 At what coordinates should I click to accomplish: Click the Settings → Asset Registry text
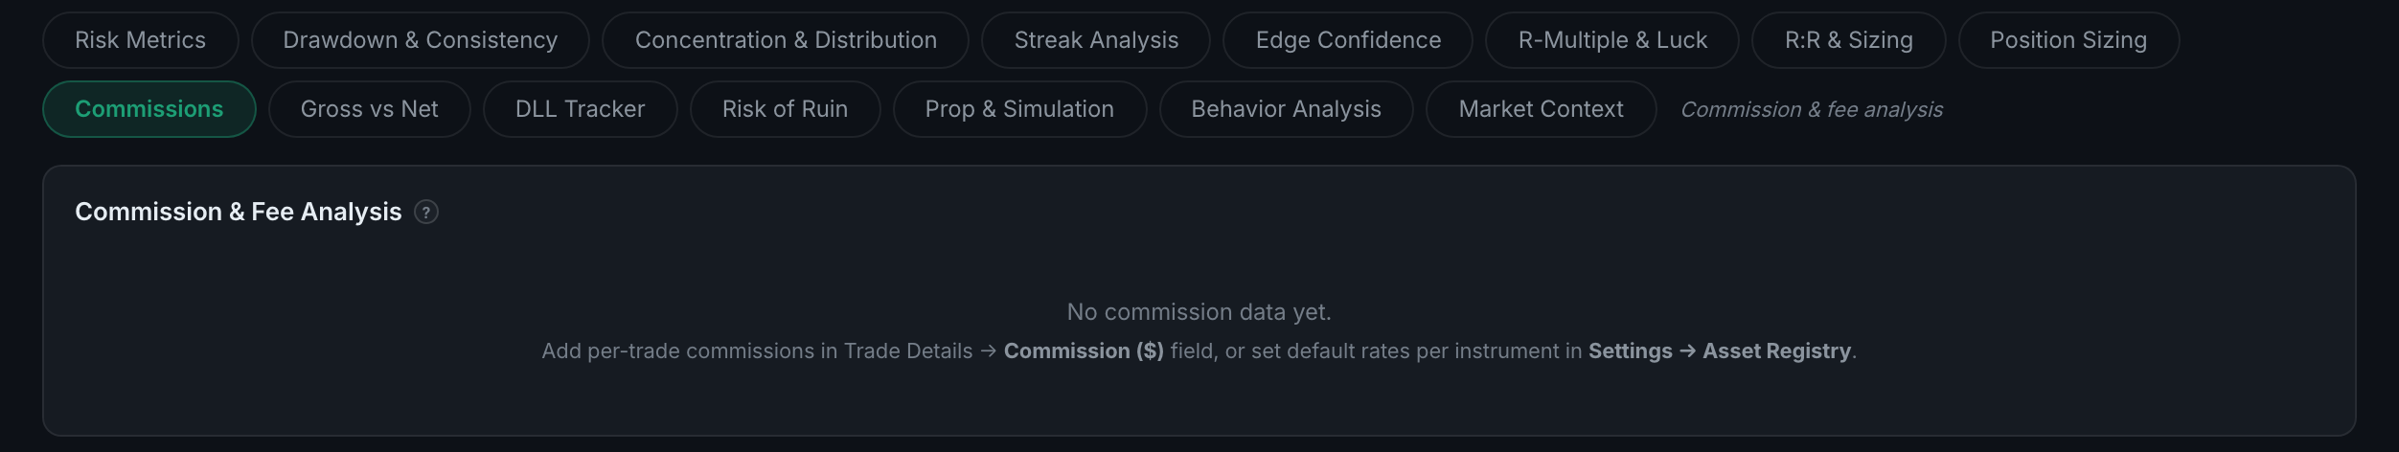tap(1720, 351)
